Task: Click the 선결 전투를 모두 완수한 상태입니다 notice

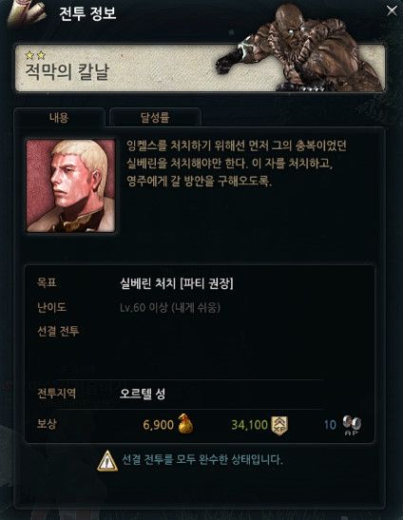Action: (x=202, y=460)
